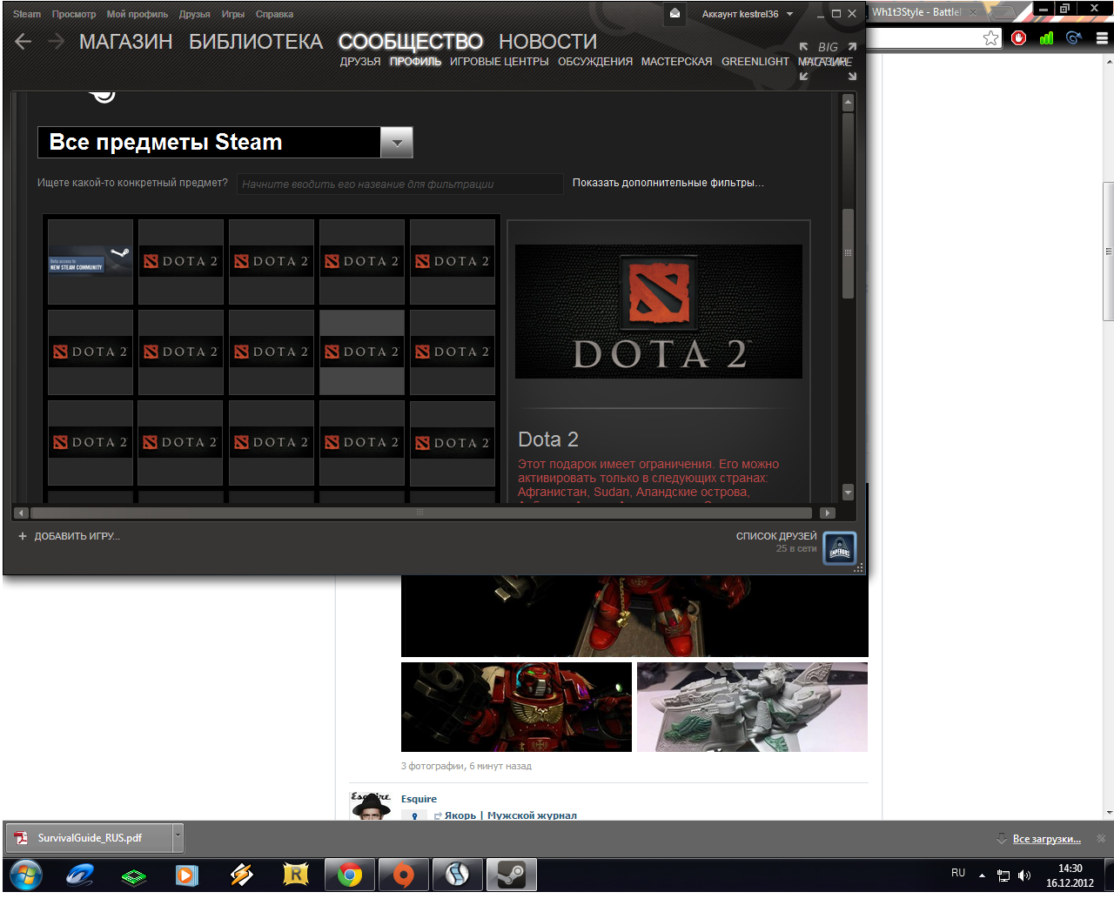
Task: Open the НОВОСТИ section
Action: coord(548,42)
